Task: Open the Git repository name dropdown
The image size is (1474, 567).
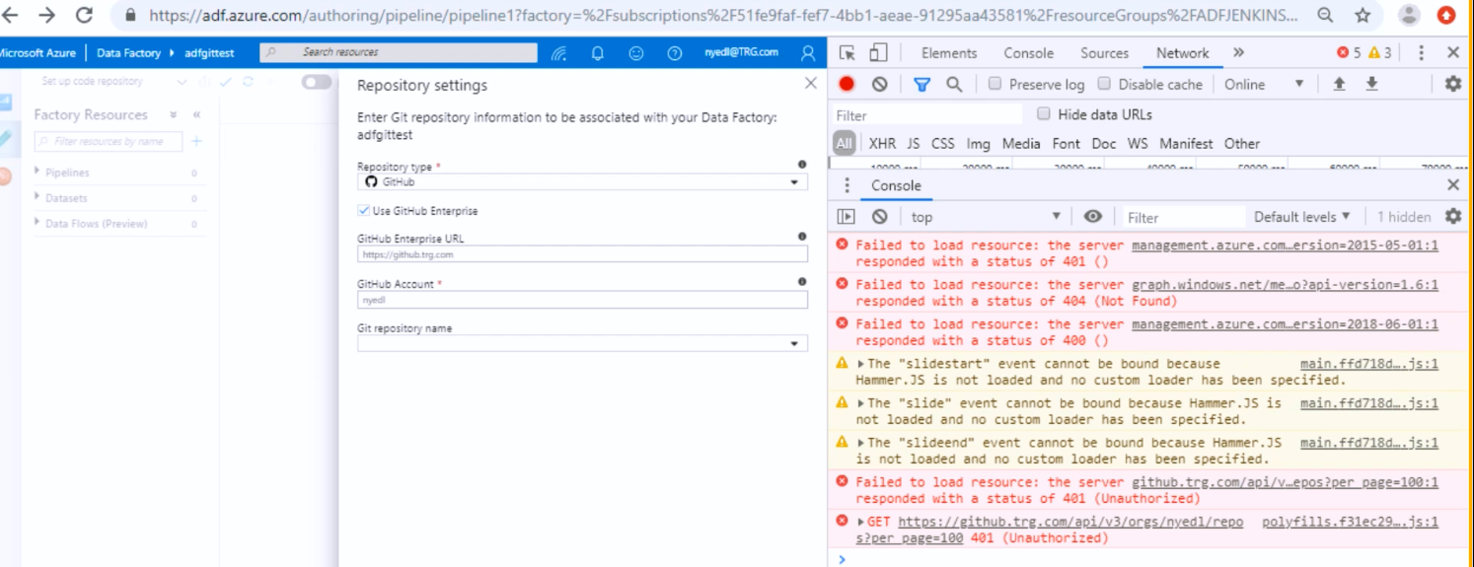Action: click(582, 343)
